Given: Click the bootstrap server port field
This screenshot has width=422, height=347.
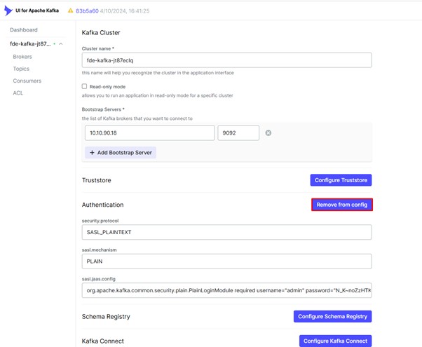Looking at the screenshot, I should tap(238, 132).
